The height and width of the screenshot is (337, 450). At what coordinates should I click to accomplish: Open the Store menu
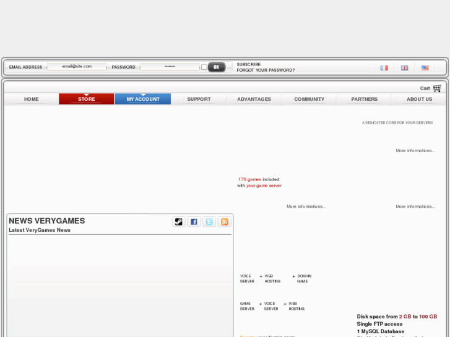[x=87, y=99]
